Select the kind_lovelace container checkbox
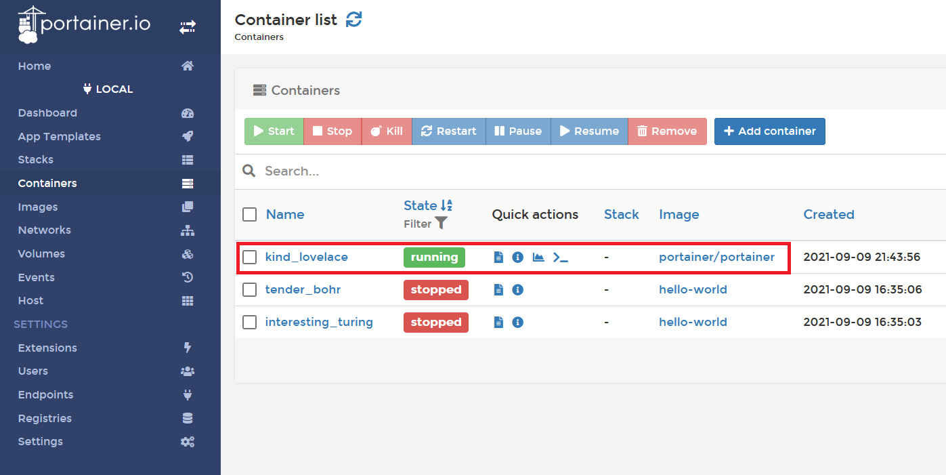This screenshot has height=475, width=946. [250, 257]
